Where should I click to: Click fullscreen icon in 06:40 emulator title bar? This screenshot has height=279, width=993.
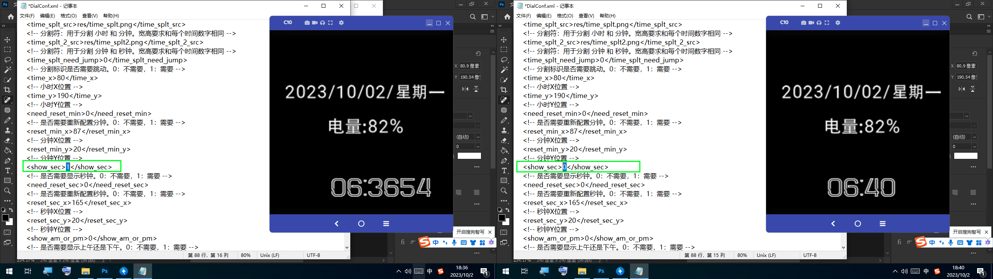827,23
